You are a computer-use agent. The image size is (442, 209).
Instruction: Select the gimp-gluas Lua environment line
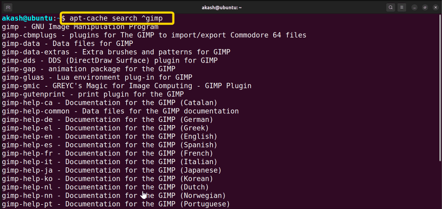click(97, 78)
